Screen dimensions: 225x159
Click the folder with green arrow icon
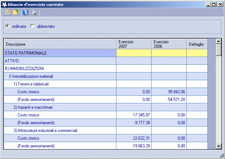[15, 13]
